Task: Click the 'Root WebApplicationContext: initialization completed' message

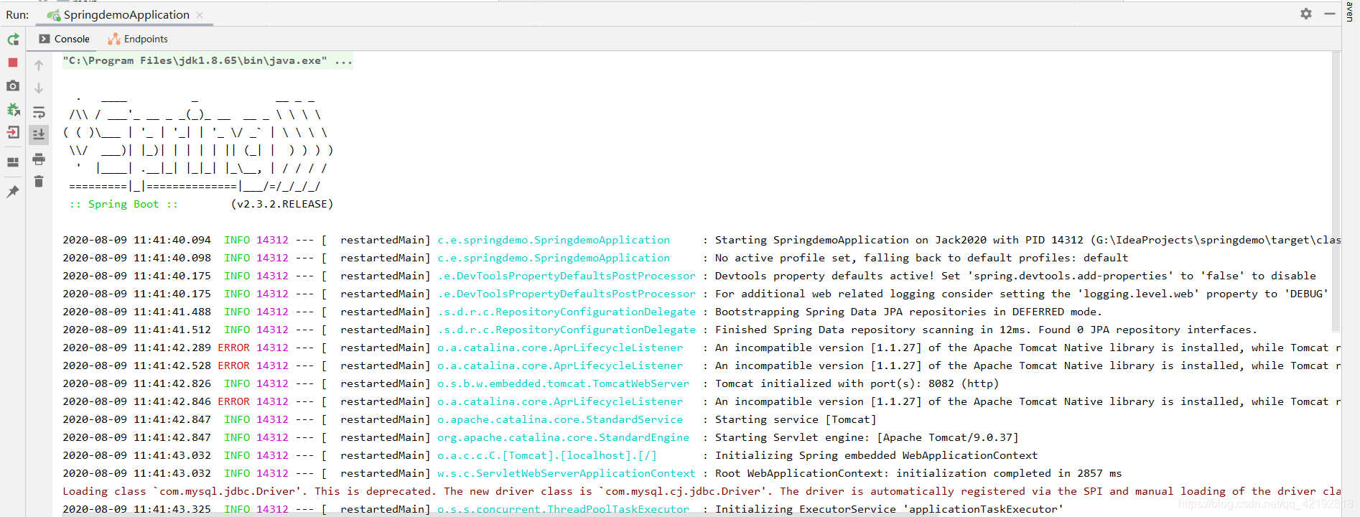Action: [918, 473]
